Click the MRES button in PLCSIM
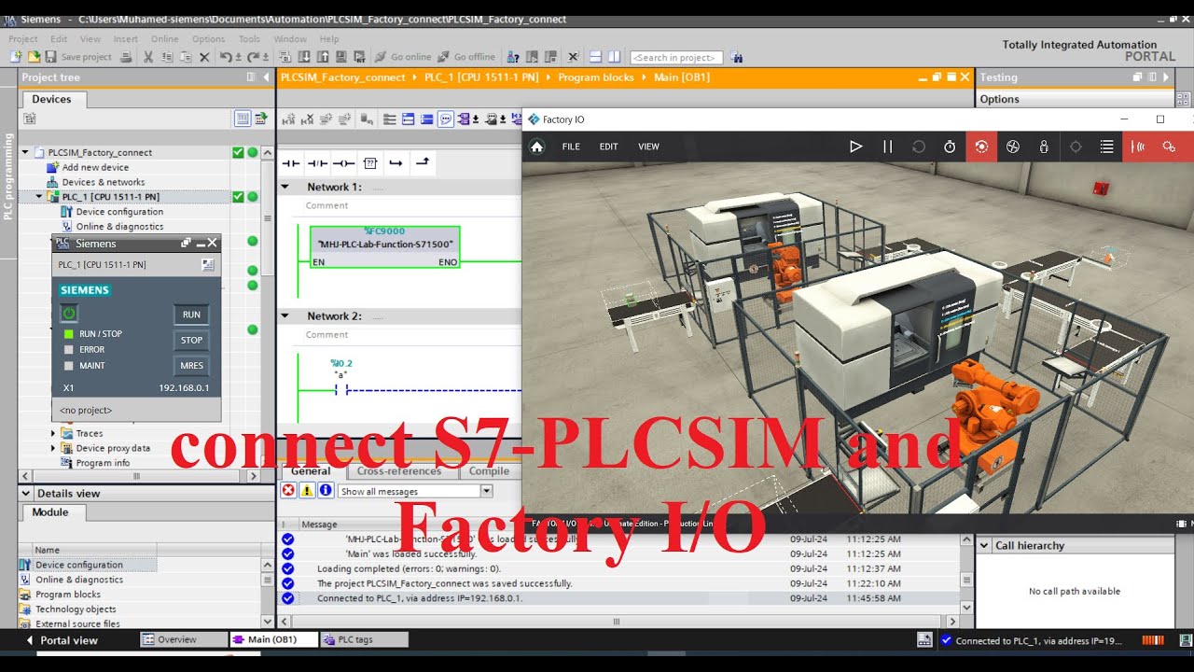 coord(191,365)
